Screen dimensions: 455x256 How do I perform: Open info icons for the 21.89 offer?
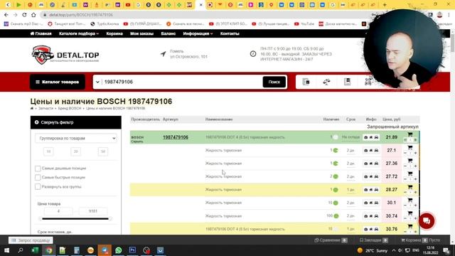tap(371, 137)
